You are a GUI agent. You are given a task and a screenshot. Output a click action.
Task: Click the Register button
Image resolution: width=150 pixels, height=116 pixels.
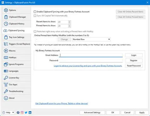click(x=134, y=61)
